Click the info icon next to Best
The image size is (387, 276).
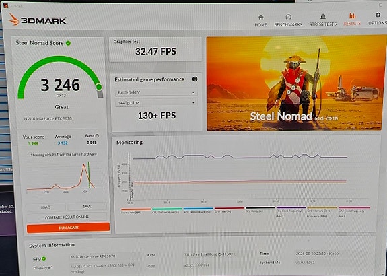pyautogui.click(x=97, y=136)
